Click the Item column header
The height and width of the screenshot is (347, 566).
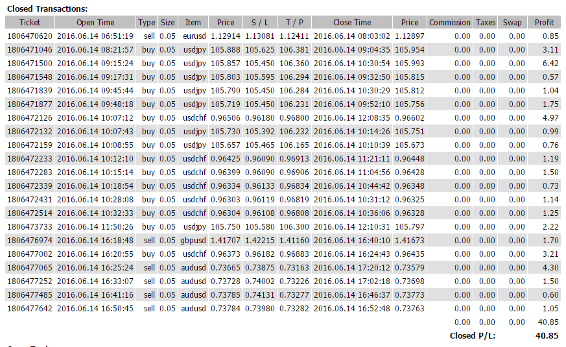click(x=193, y=22)
